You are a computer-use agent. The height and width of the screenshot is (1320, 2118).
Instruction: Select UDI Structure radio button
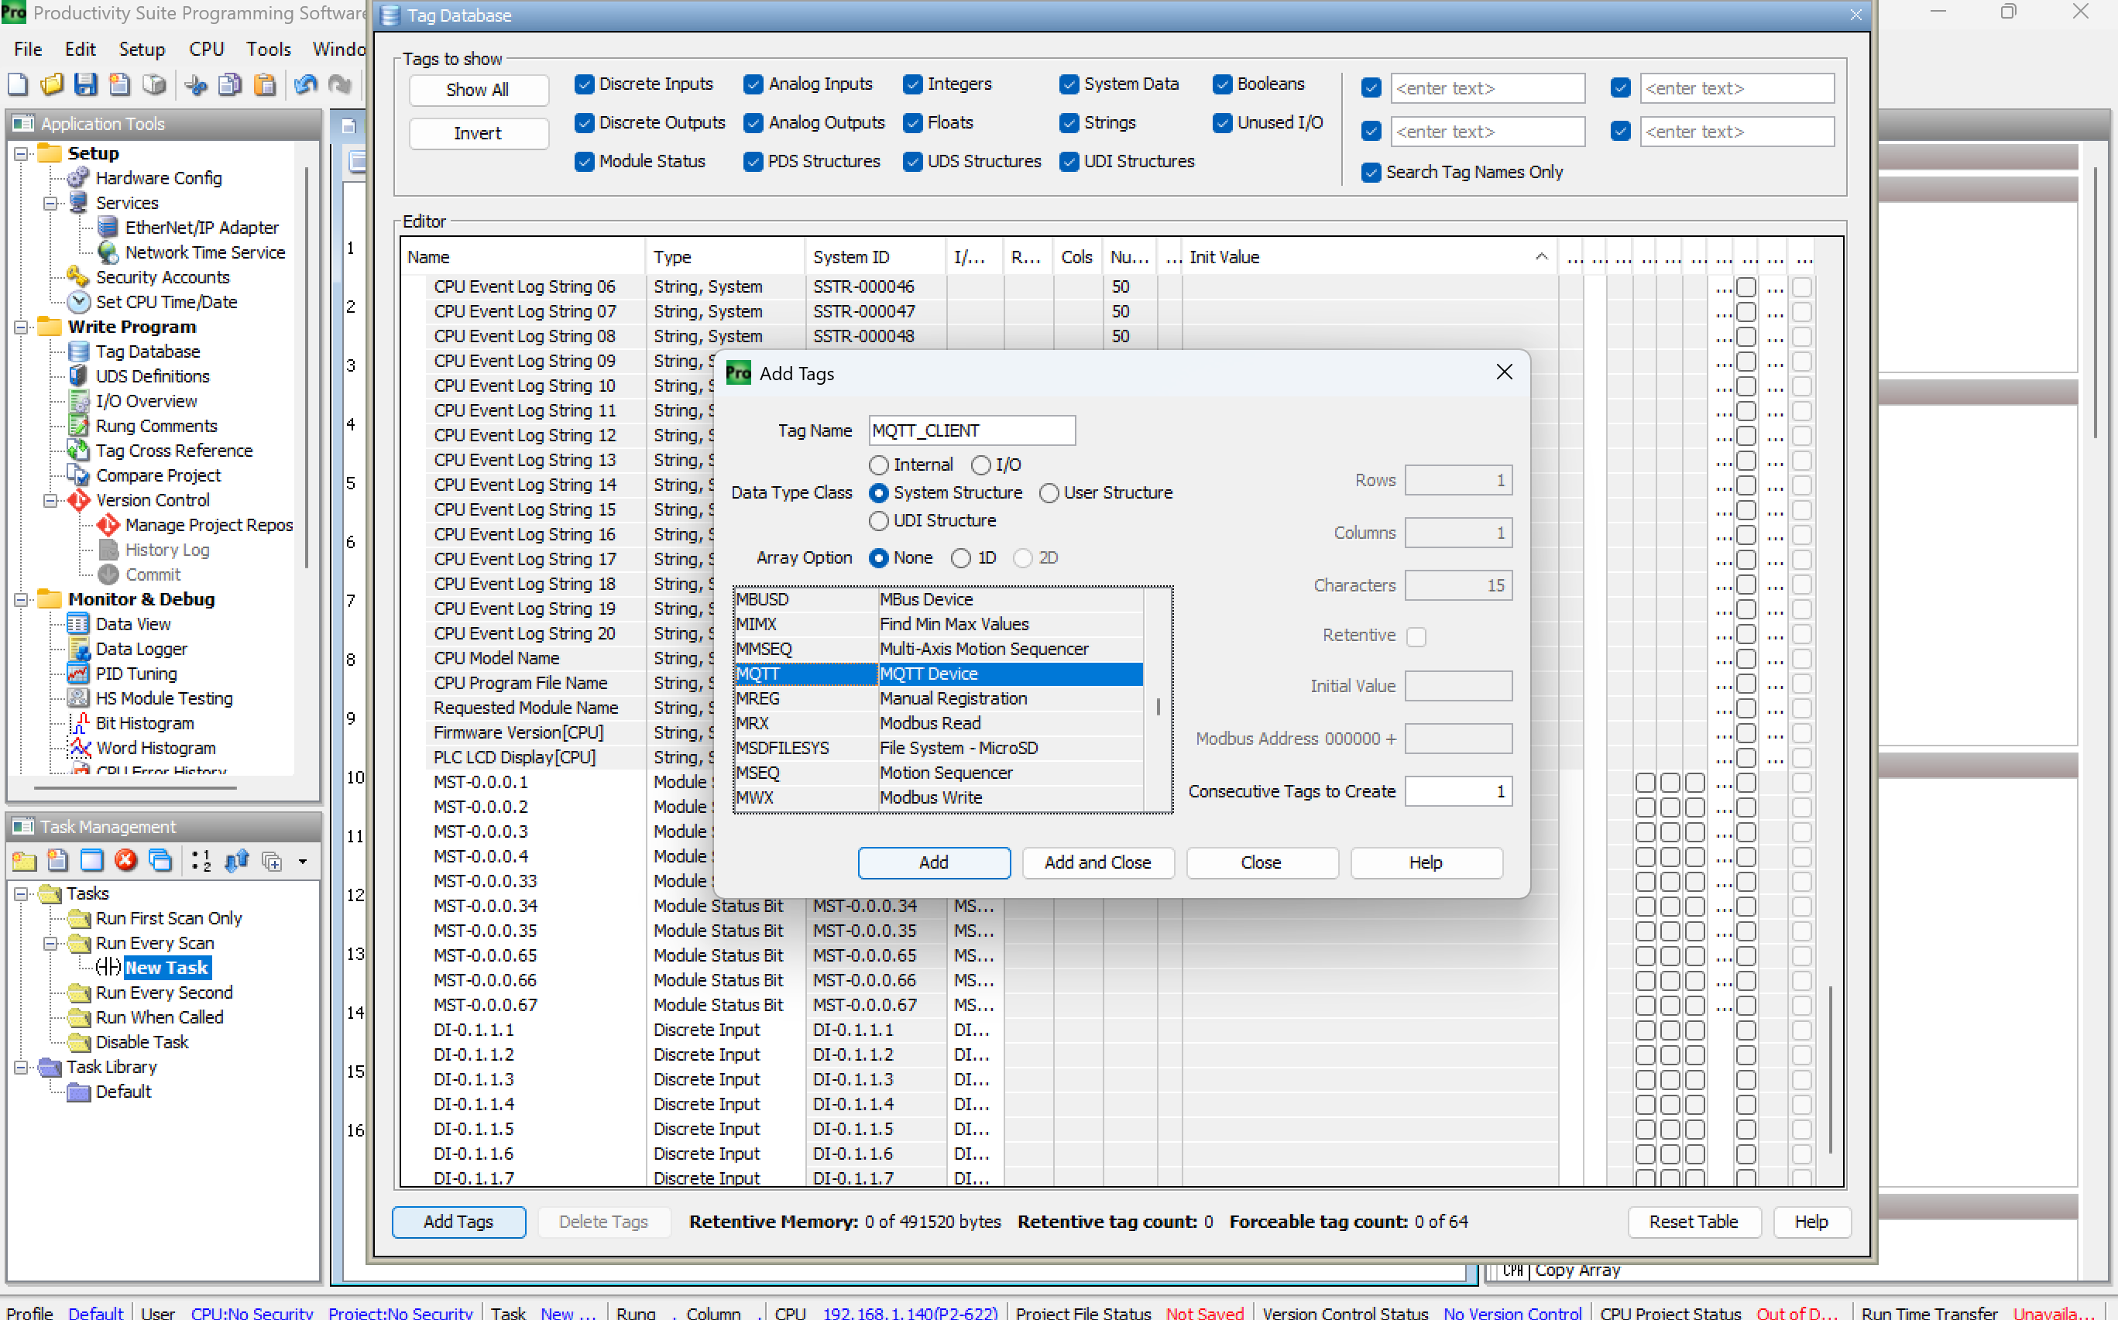tap(879, 520)
